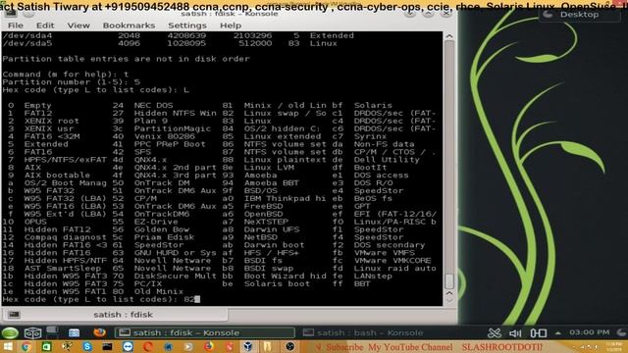Viewport: 628px width, 353px height.
Task: Click 'Partition table entries are not in disk order'
Action: click(x=126, y=59)
